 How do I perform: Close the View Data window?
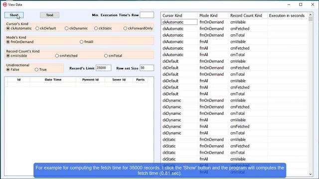click(313, 4)
